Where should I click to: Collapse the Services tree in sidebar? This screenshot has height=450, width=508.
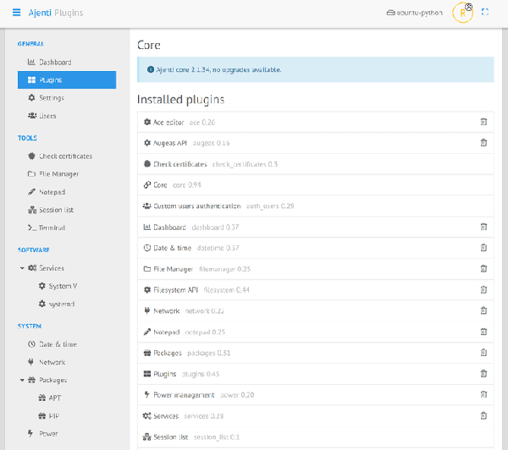(x=23, y=268)
